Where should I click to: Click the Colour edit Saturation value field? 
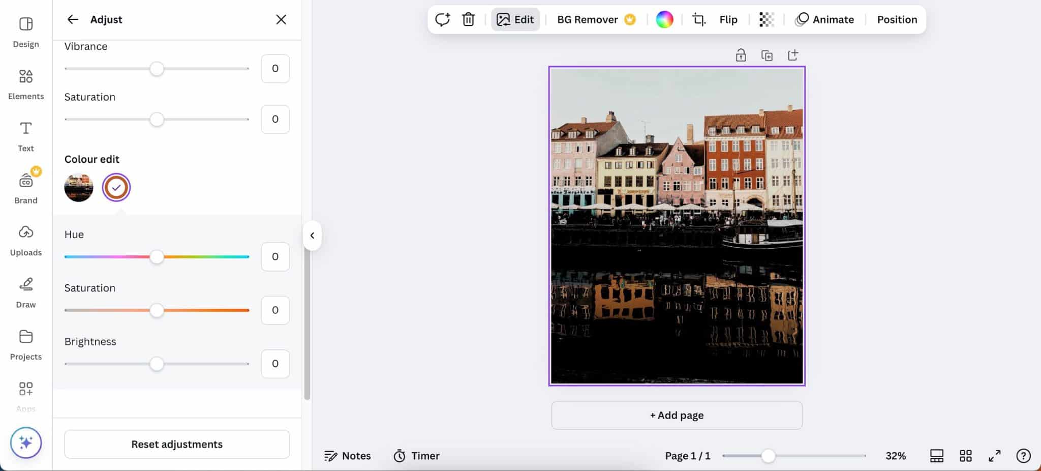click(x=275, y=310)
